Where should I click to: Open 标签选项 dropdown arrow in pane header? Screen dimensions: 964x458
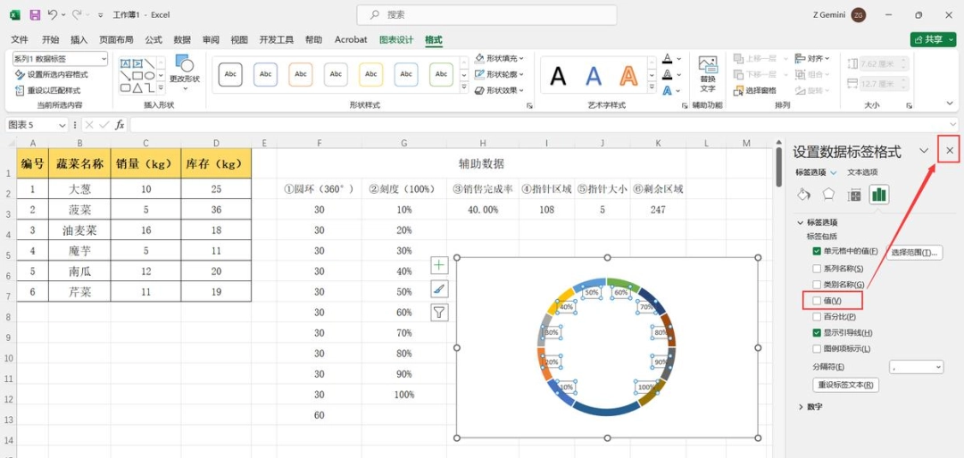(834, 172)
